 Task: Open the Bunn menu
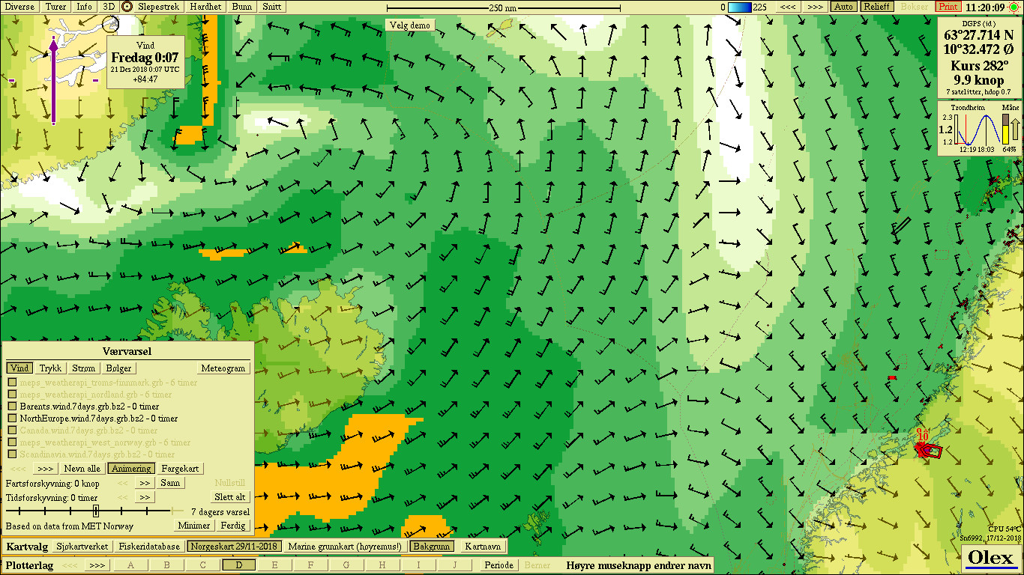[242, 6]
